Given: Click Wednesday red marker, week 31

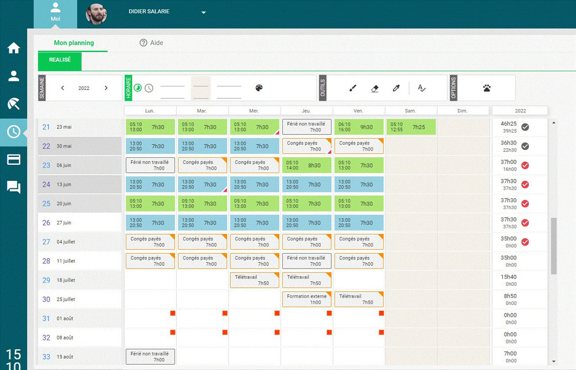Looking at the screenshot, I should [x=277, y=313].
